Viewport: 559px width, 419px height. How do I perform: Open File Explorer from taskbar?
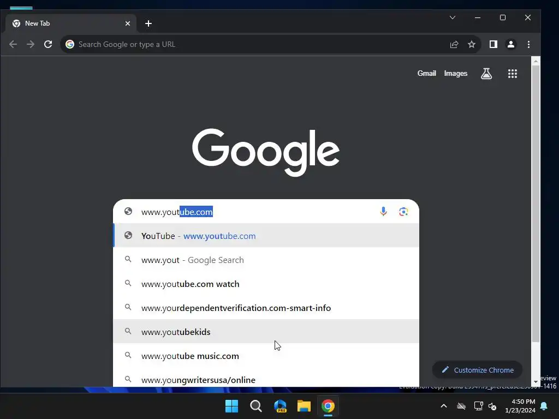pyautogui.click(x=304, y=406)
